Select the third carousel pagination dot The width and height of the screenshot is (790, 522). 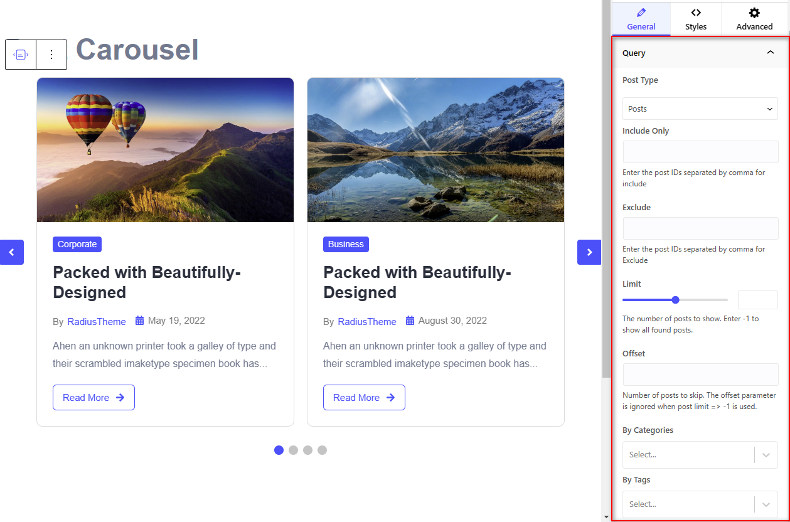pyautogui.click(x=307, y=450)
